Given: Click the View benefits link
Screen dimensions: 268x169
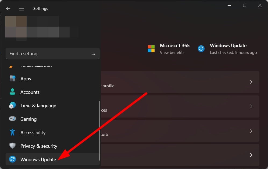Looking at the screenshot, I should pyautogui.click(x=172, y=52).
